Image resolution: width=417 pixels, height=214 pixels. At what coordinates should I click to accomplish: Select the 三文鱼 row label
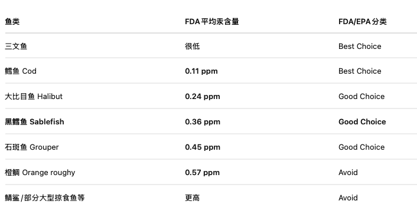pyautogui.click(x=16, y=46)
